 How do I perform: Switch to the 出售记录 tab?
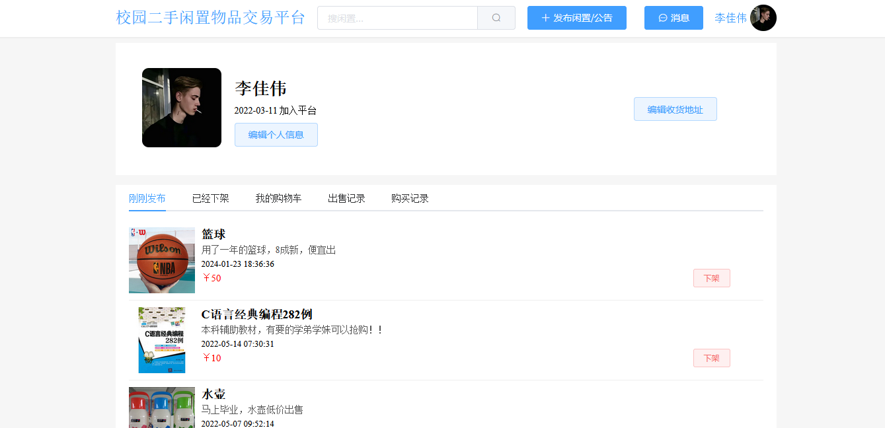point(346,198)
